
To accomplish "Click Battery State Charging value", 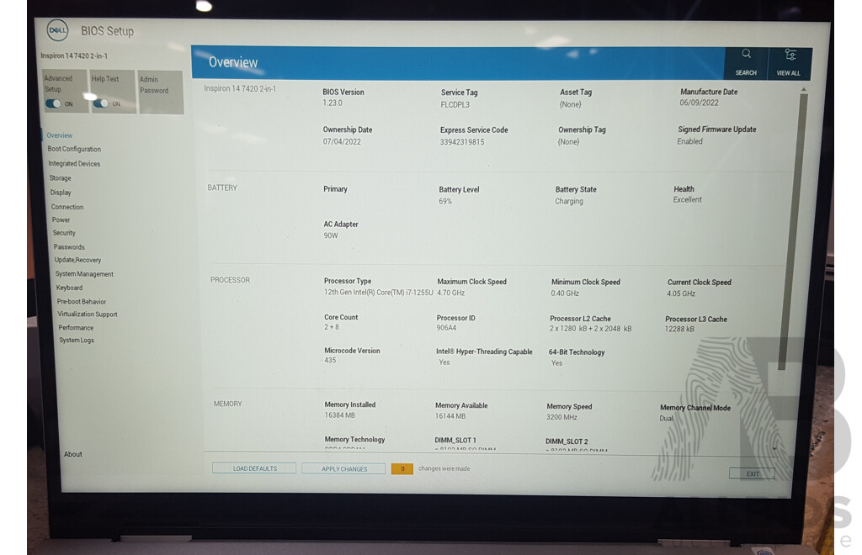I will 569,202.
